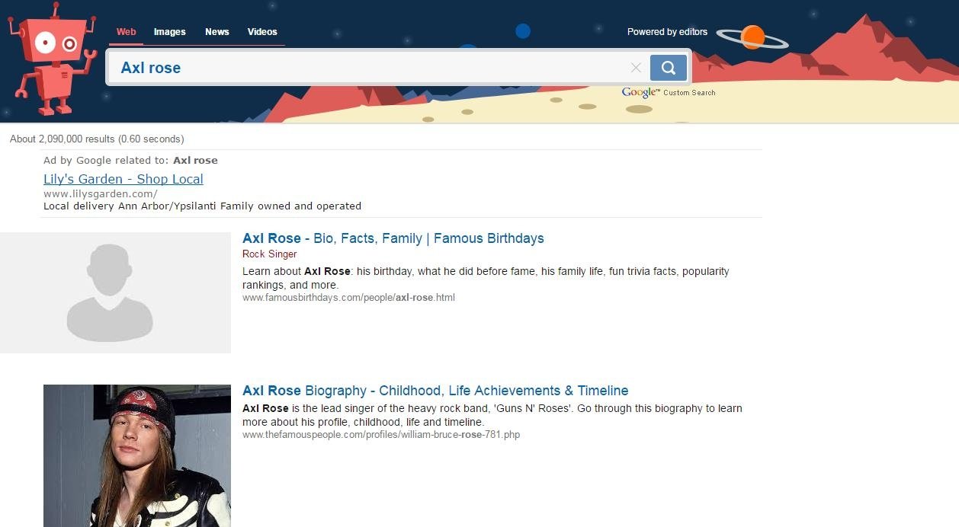Select the Web search tab
This screenshot has height=527, width=959.
[x=127, y=32]
